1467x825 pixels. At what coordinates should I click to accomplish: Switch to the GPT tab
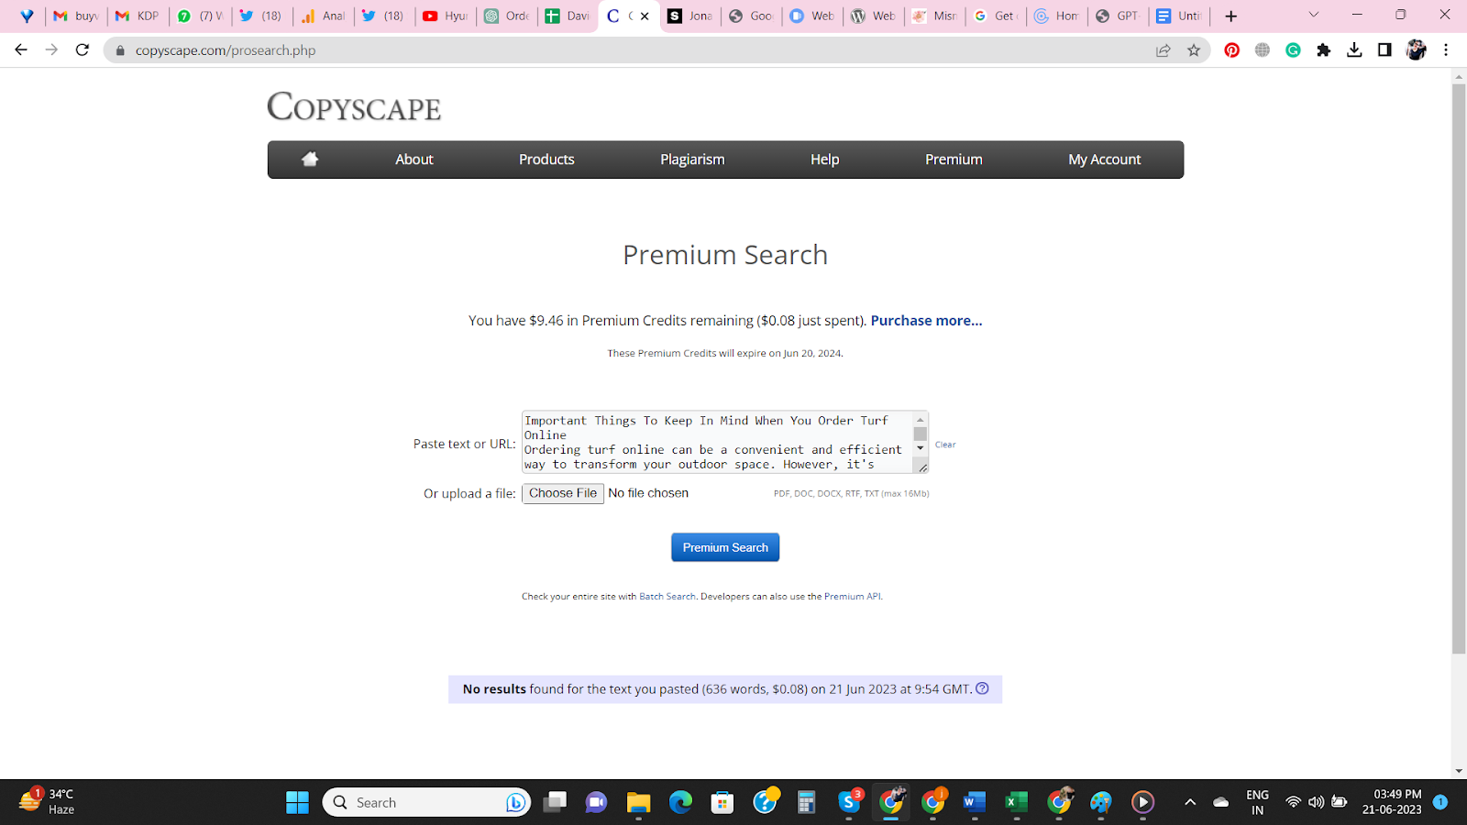1118,16
